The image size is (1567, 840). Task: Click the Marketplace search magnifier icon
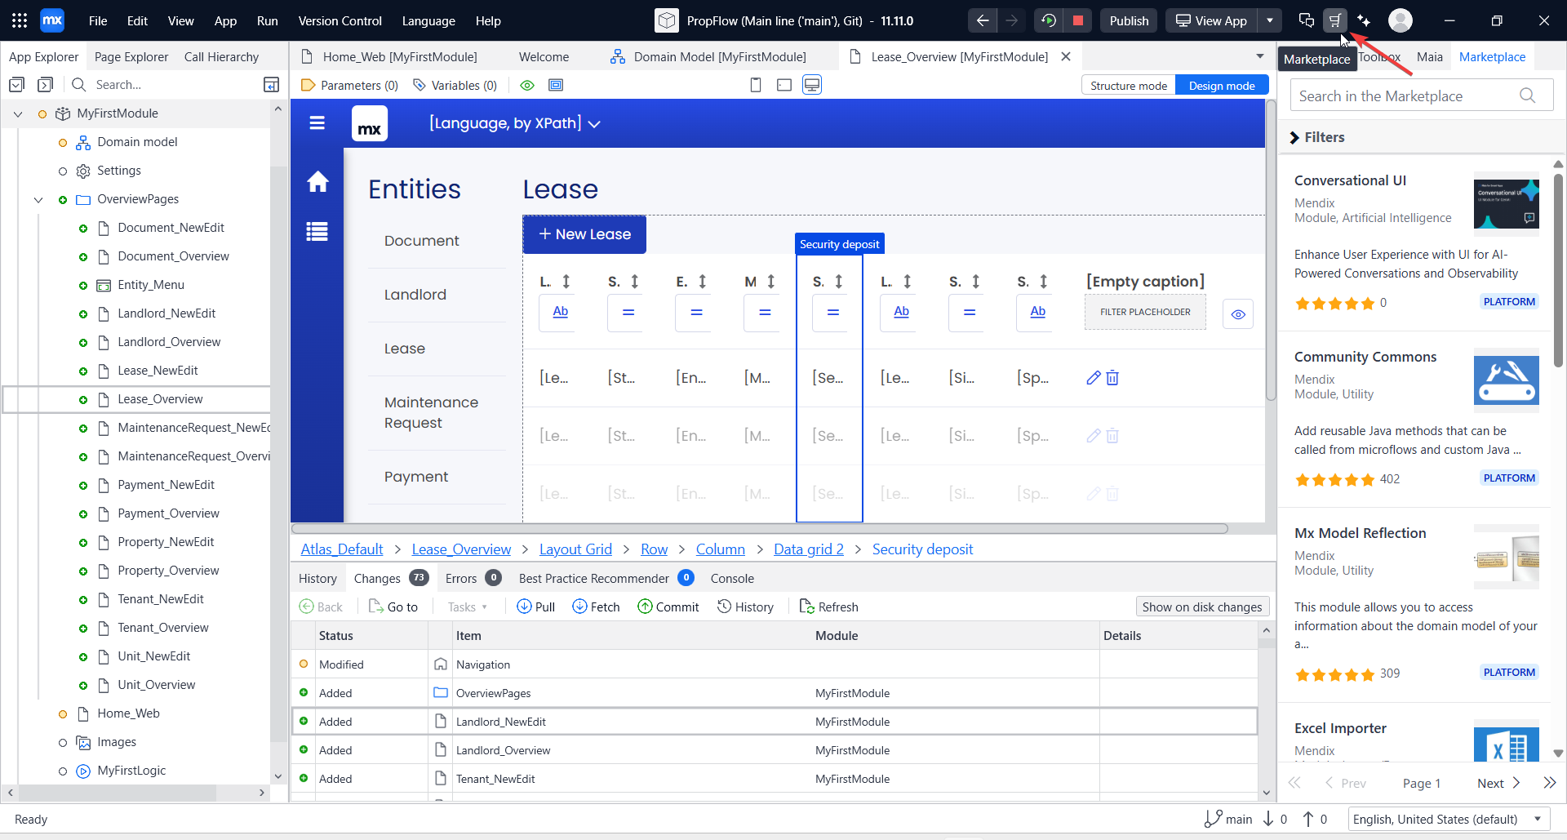coord(1528,96)
